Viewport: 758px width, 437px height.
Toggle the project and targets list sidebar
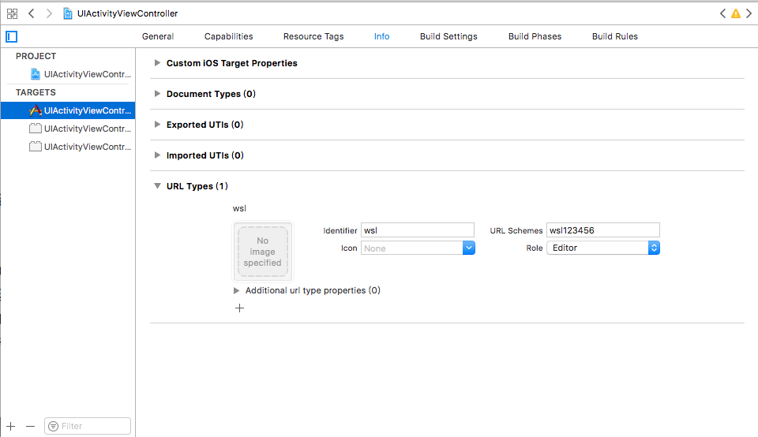tap(12, 37)
